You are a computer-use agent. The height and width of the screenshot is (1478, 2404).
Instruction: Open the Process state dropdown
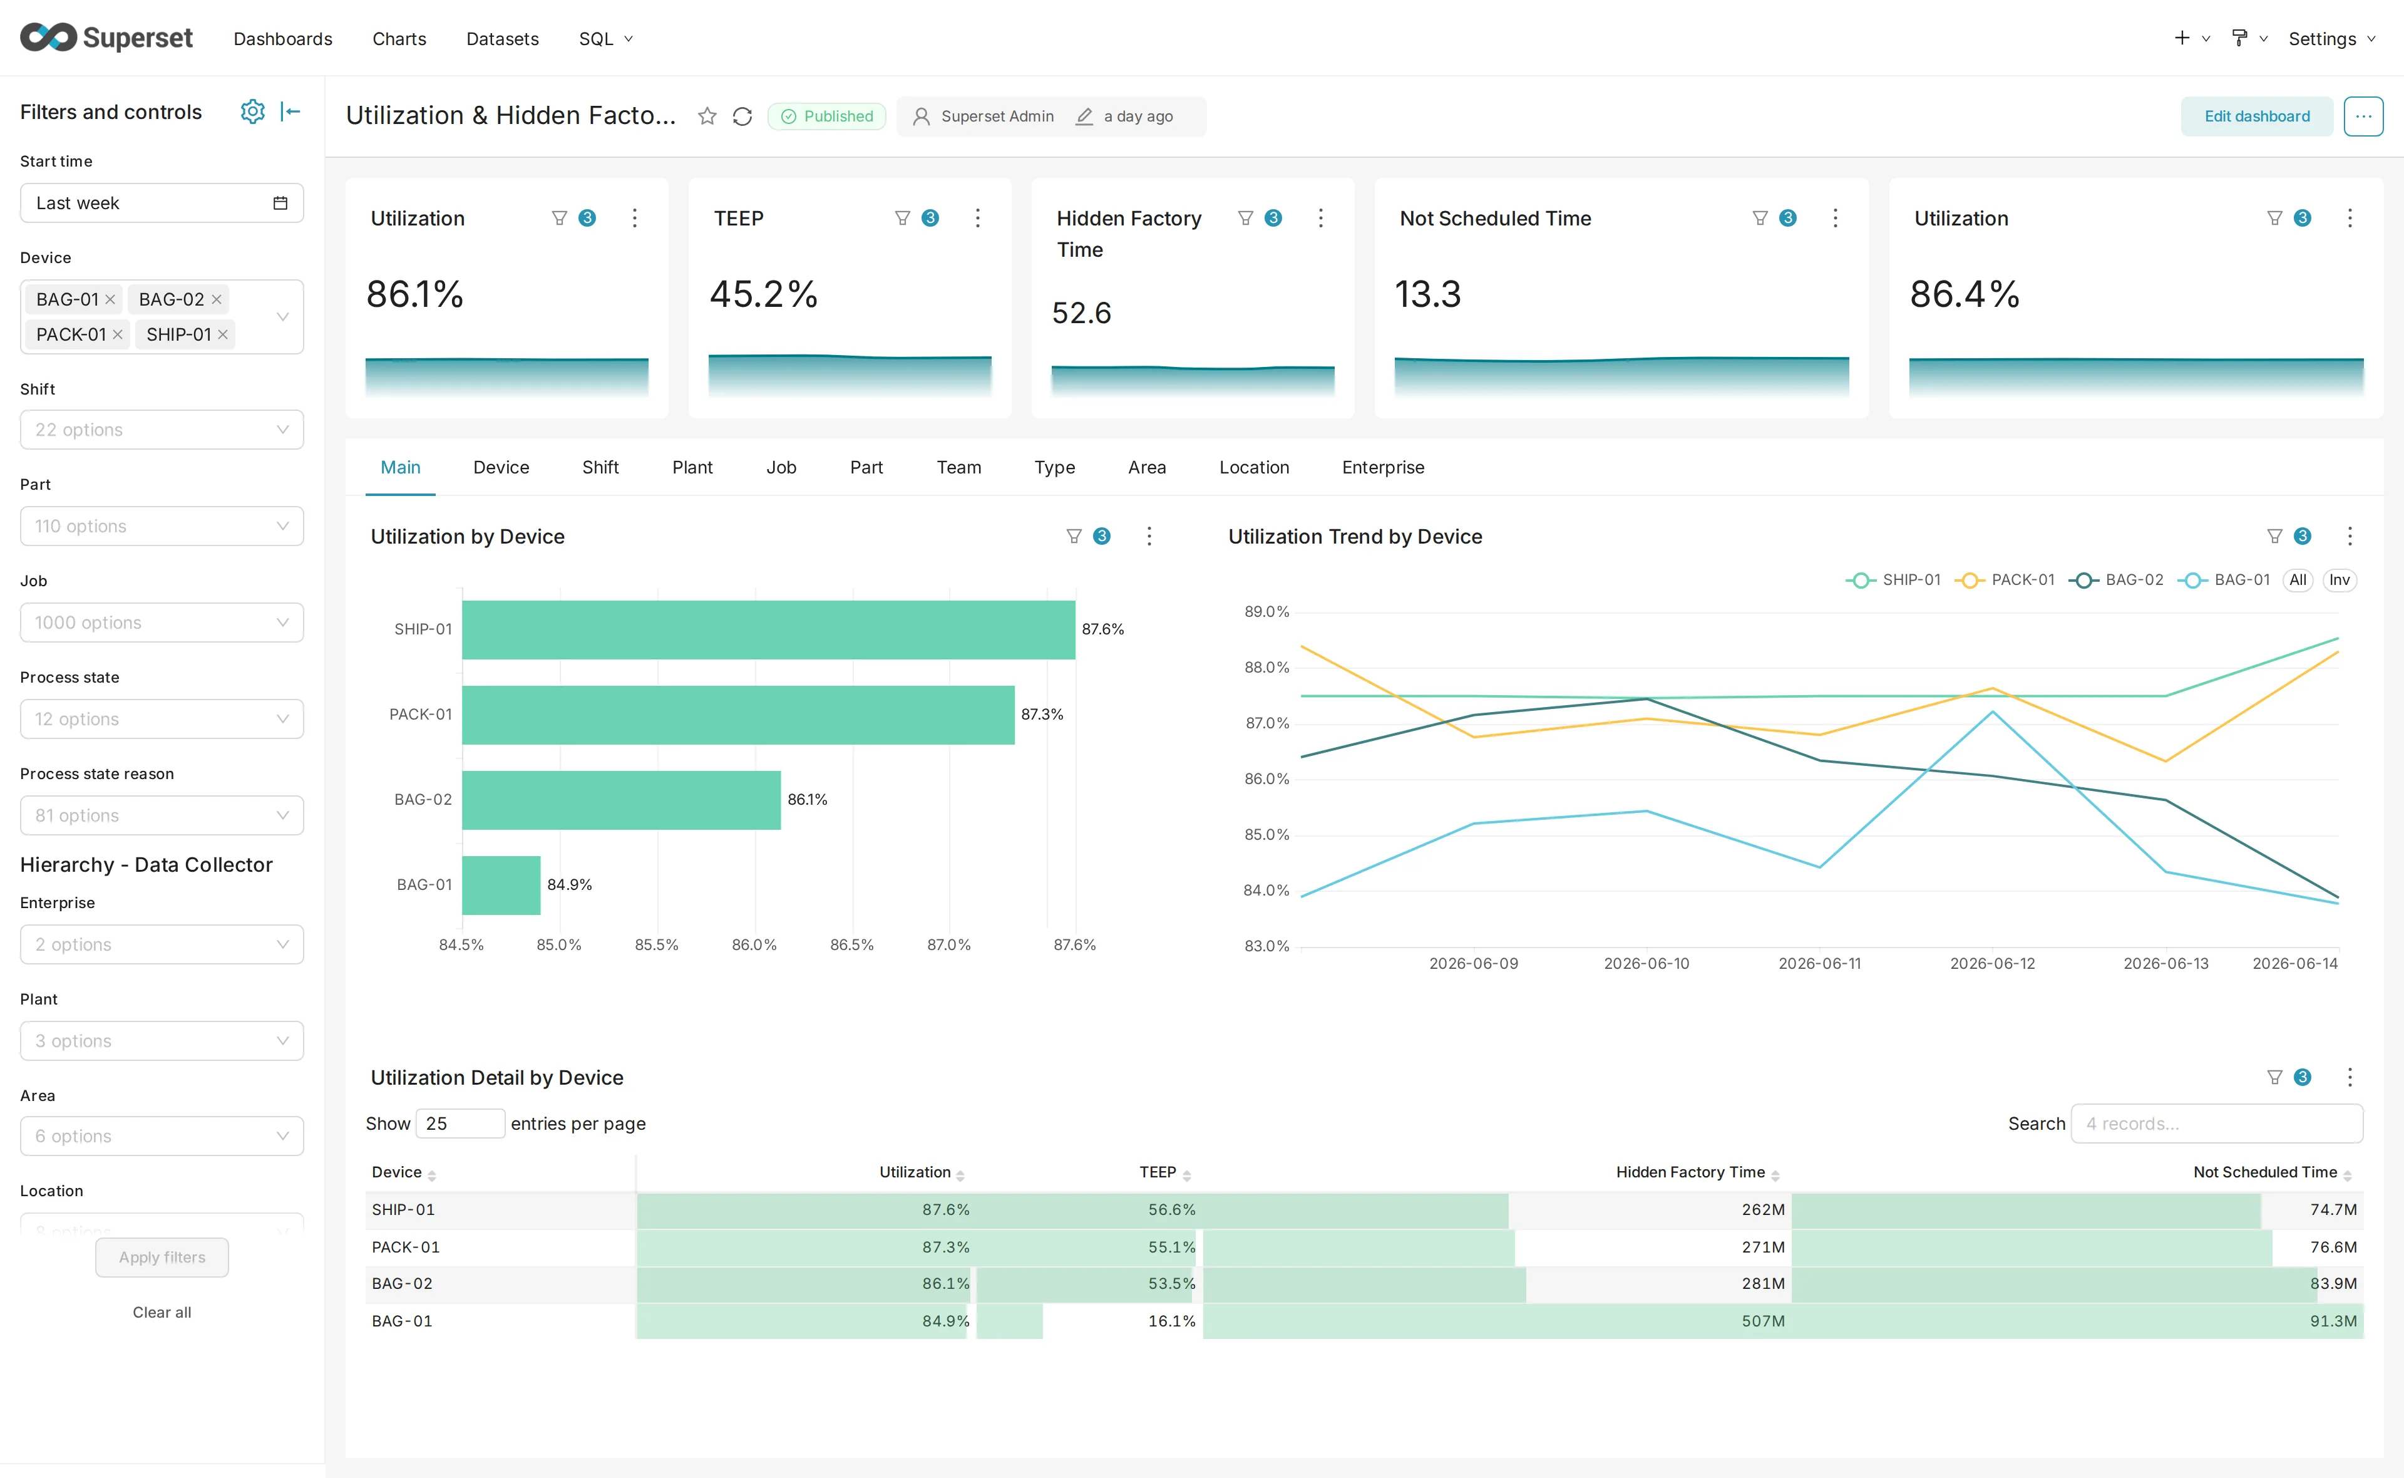click(162, 718)
